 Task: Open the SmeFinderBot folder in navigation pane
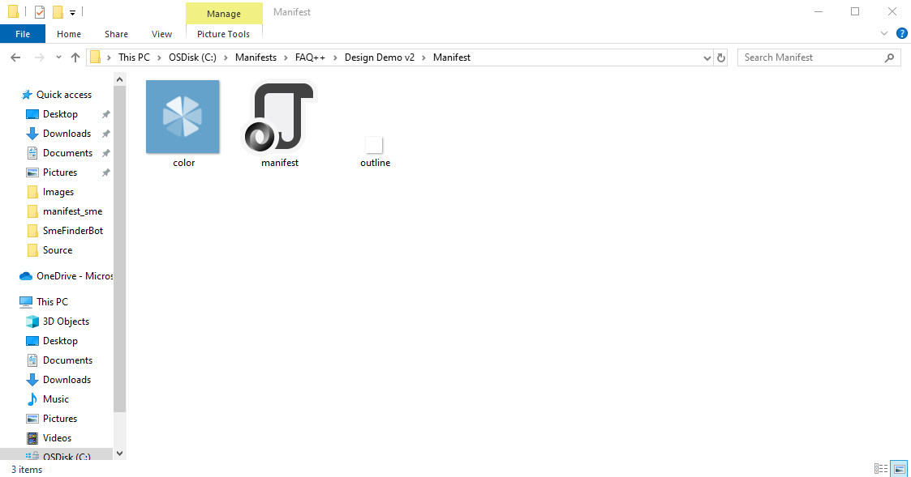pos(73,231)
